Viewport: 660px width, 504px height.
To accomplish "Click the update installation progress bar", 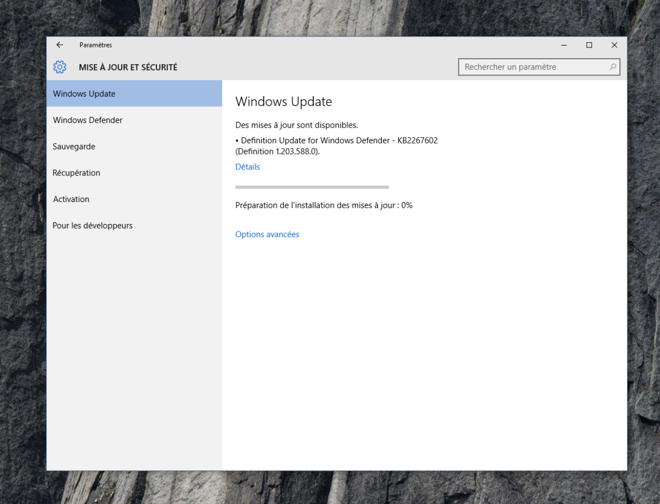I will (x=312, y=187).
